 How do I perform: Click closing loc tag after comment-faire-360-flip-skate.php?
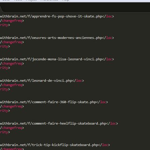tap(102, 102)
